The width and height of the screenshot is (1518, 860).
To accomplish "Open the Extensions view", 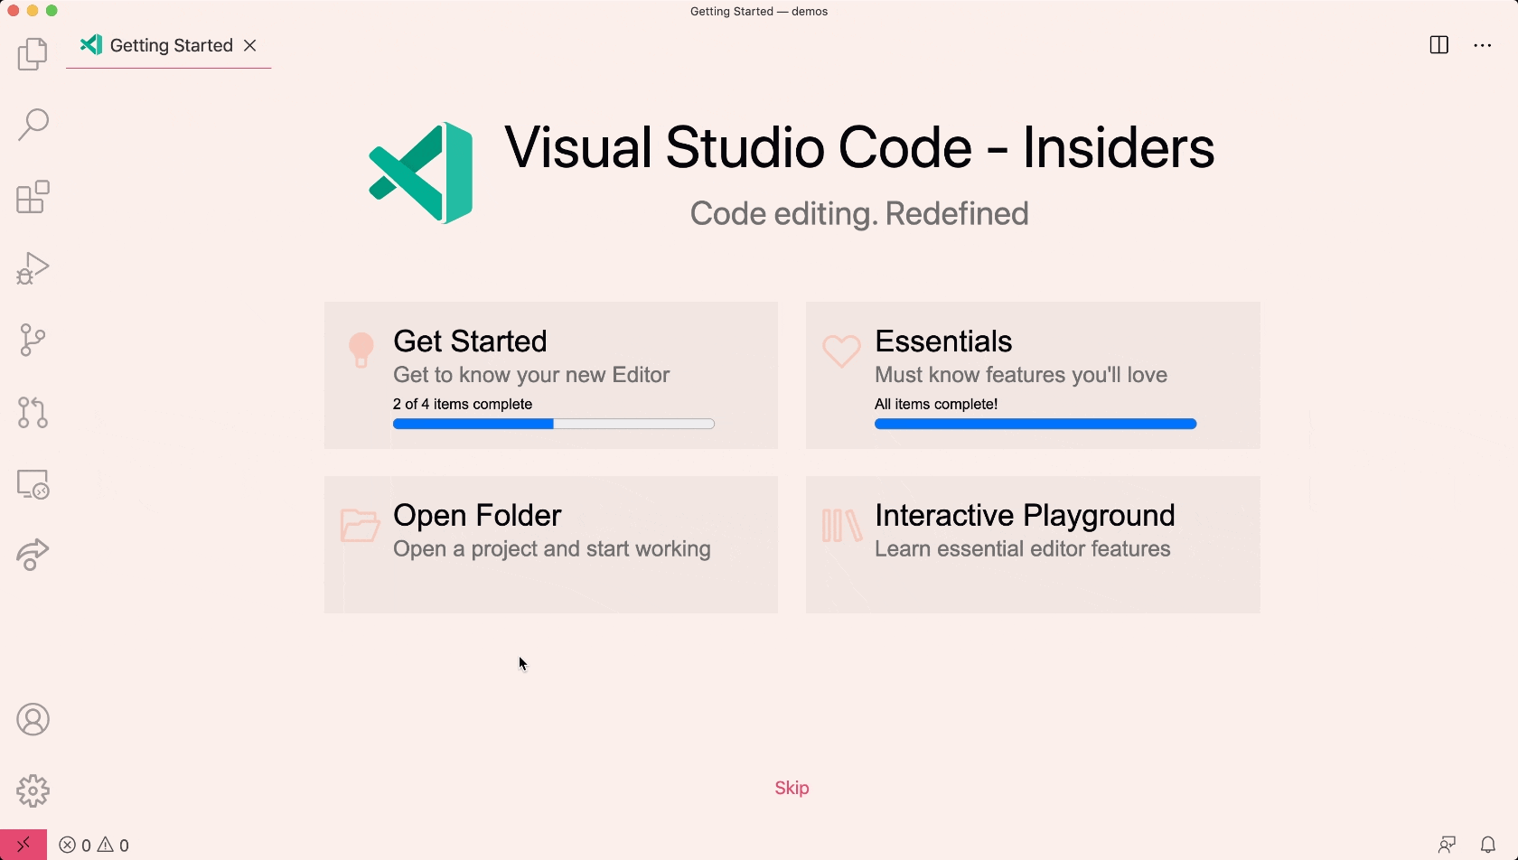I will [33, 197].
